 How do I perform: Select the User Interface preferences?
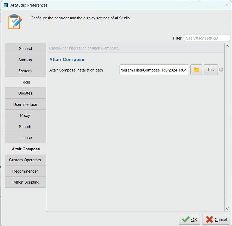click(25, 104)
